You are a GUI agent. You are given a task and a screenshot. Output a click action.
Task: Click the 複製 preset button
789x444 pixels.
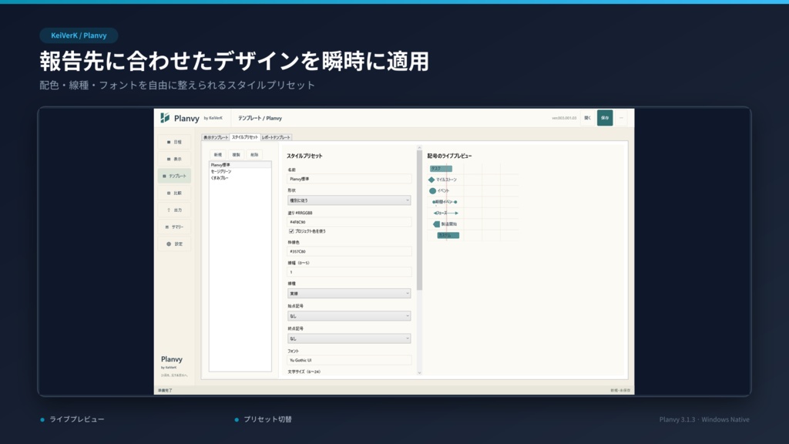click(236, 154)
